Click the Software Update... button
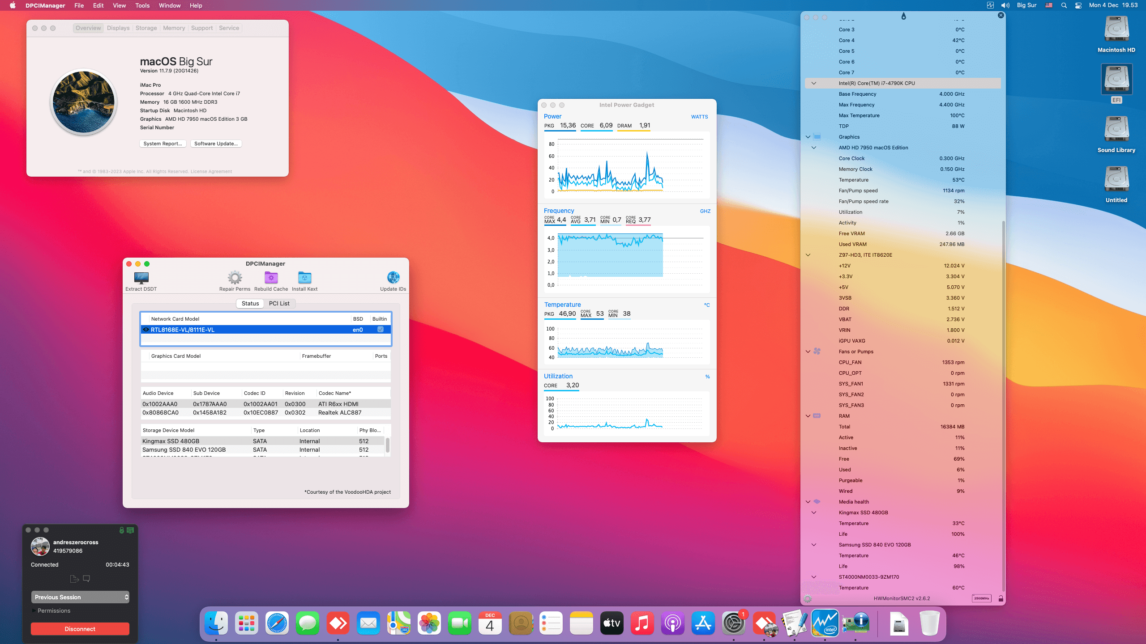Viewport: 1146px width, 644px height. tap(216, 144)
